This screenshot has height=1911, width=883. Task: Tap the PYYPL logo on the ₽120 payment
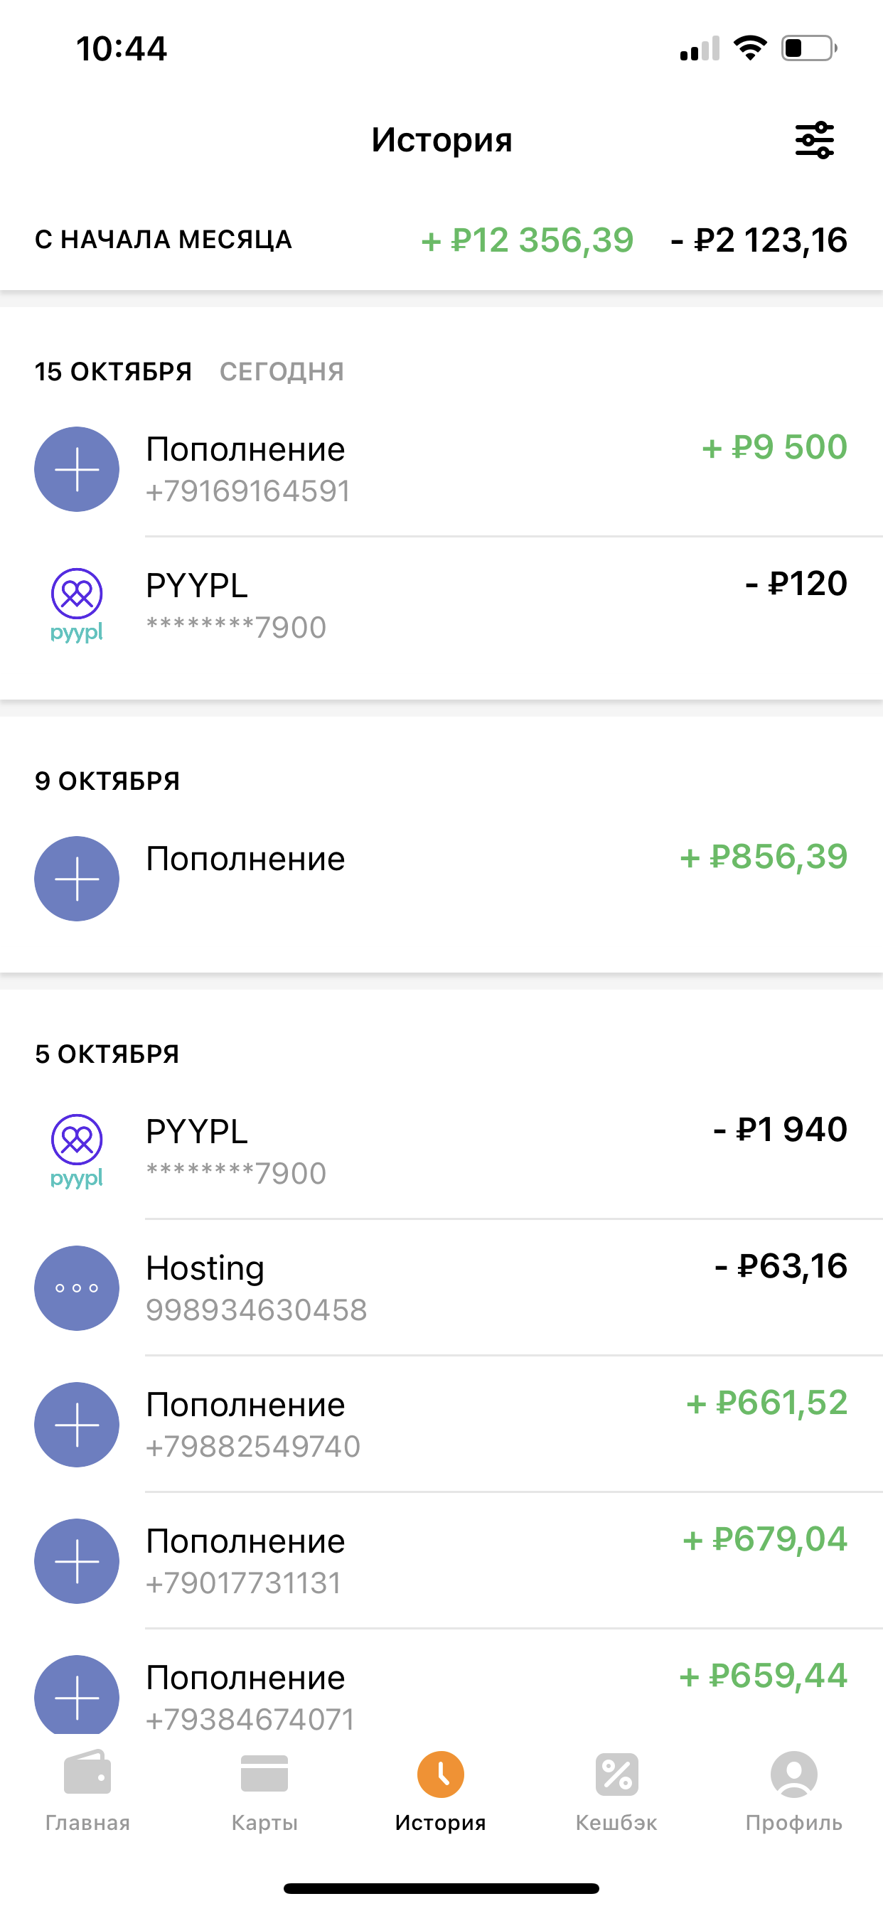[x=77, y=605]
